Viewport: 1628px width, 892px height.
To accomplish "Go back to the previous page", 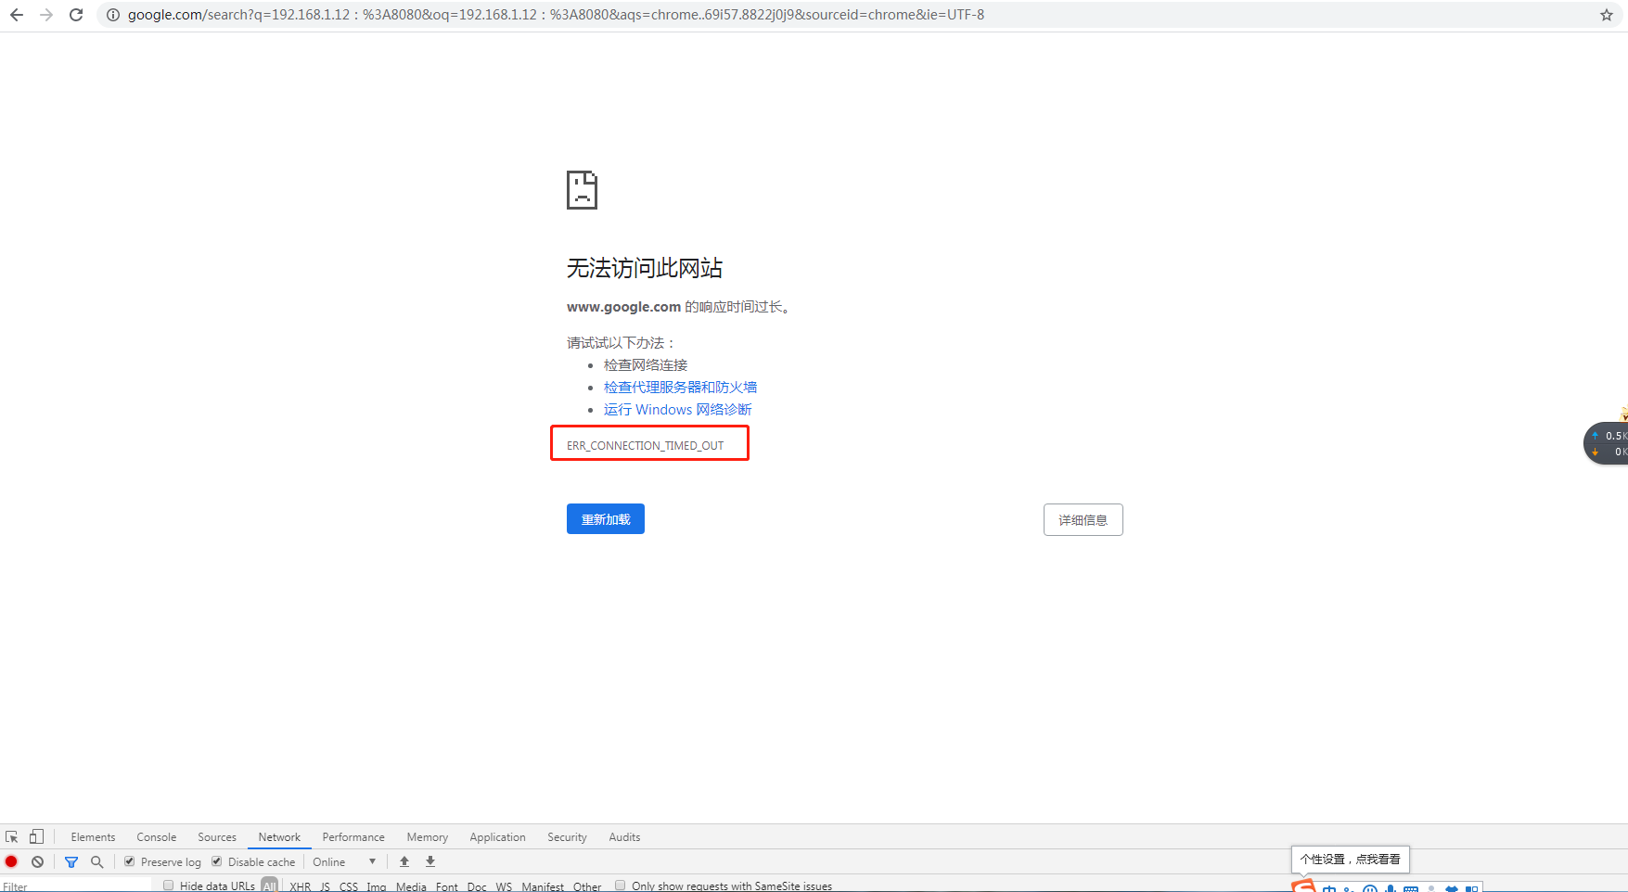I will (x=17, y=15).
